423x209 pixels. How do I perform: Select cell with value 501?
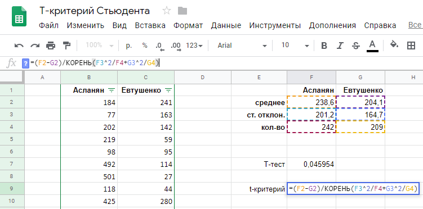point(89,176)
